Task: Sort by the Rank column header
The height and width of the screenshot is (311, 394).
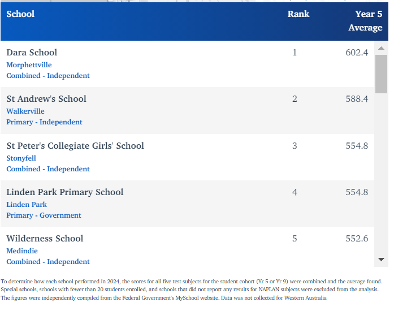Action: tap(298, 14)
